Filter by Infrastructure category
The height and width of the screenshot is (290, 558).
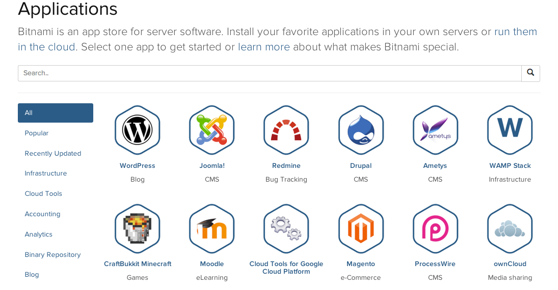[x=45, y=173]
